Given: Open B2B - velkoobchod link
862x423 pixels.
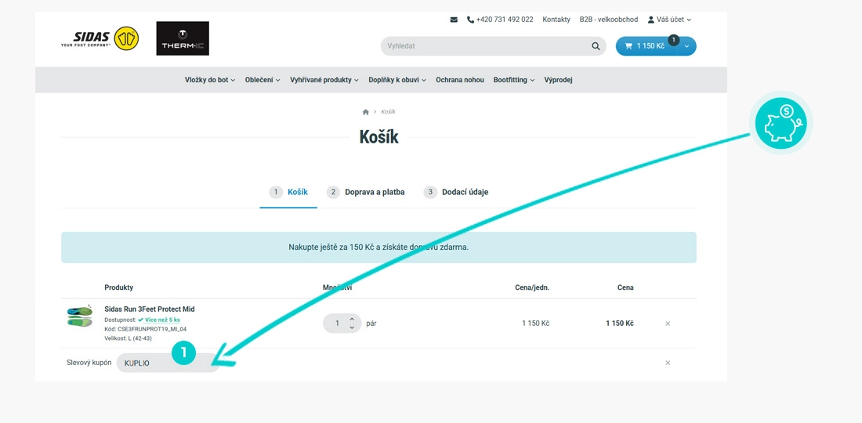Looking at the screenshot, I should pyautogui.click(x=609, y=20).
